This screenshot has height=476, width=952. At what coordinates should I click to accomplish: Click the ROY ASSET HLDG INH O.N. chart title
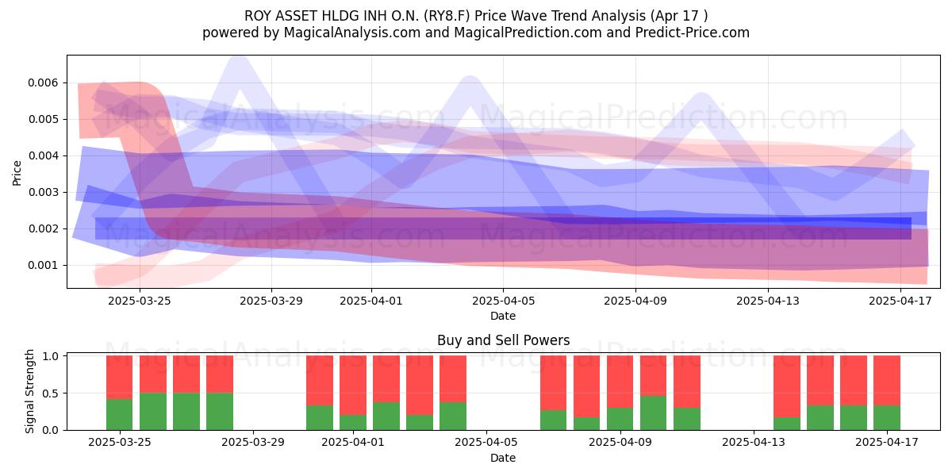pyautogui.click(x=476, y=15)
